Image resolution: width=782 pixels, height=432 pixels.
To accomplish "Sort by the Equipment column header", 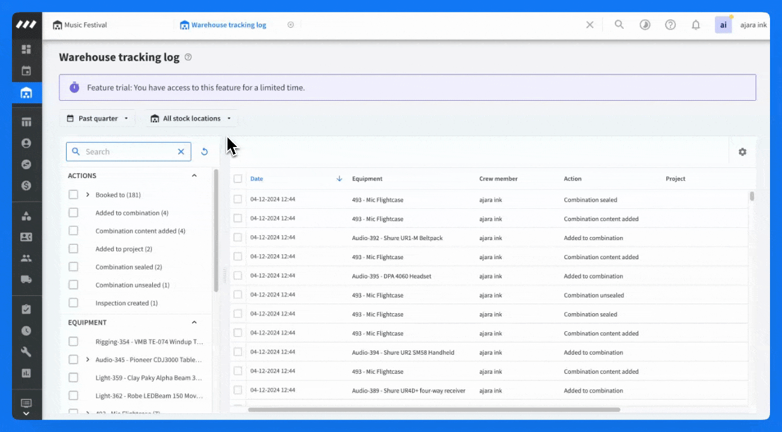I will [x=367, y=179].
